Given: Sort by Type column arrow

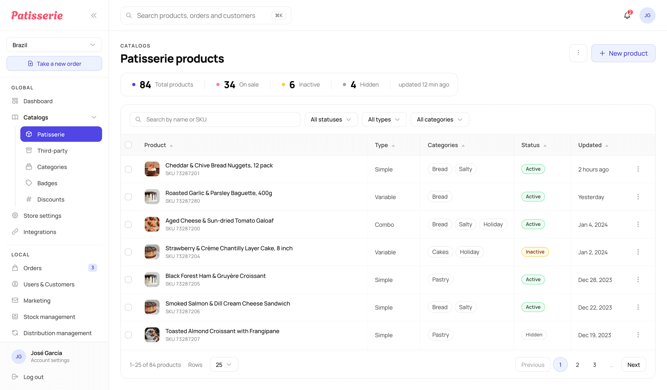Looking at the screenshot, I should tap(393, 146).
